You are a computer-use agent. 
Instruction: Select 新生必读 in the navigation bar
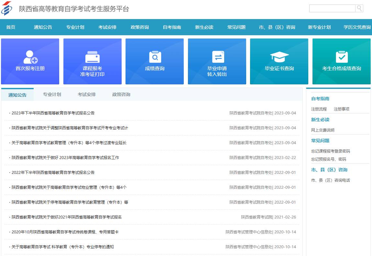[x=204, y=27]
